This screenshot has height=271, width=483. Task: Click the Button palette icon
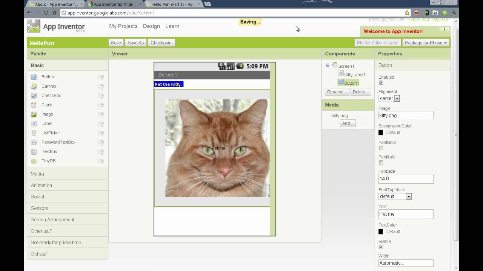[x=34, y=77]
